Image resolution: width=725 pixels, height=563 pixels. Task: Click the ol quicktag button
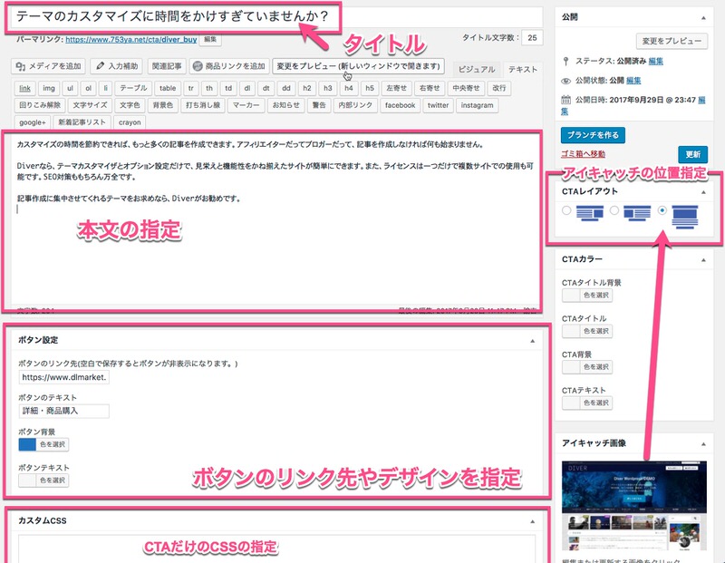(88, 88)
